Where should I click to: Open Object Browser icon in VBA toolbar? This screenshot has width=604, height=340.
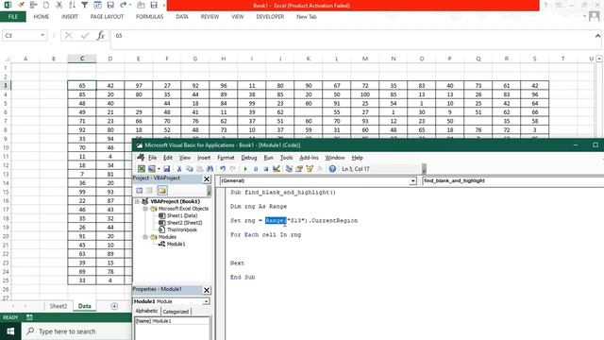(310, 169)
